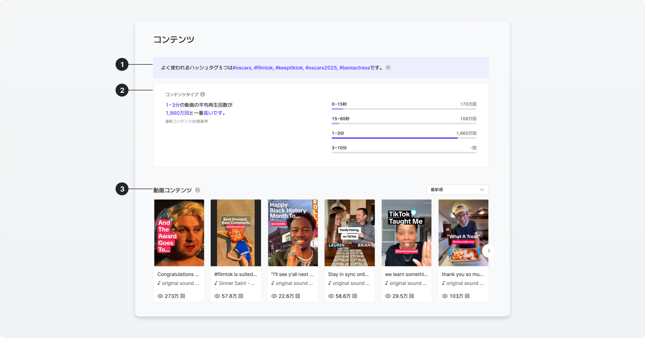645x338 pixels.
Task: Click the #oscars hashtag link
Action: (x=242, y=68)
